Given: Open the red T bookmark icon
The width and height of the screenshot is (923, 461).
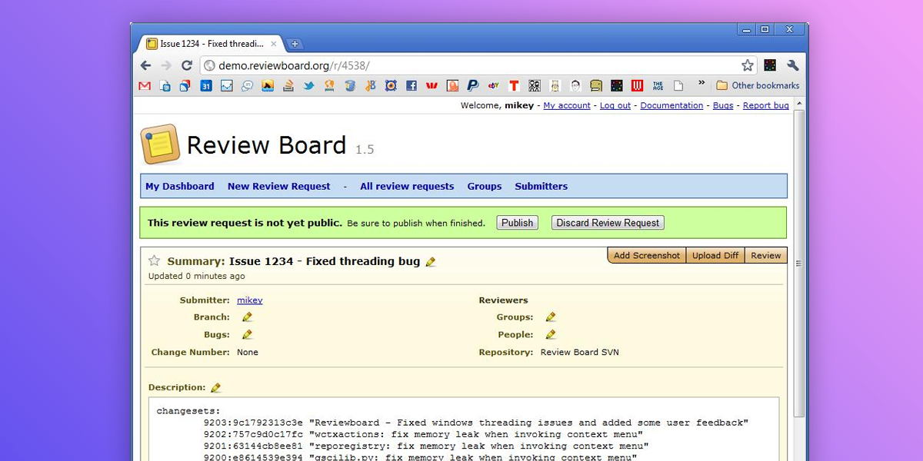Looking at the screenshot, I should 514,86.
